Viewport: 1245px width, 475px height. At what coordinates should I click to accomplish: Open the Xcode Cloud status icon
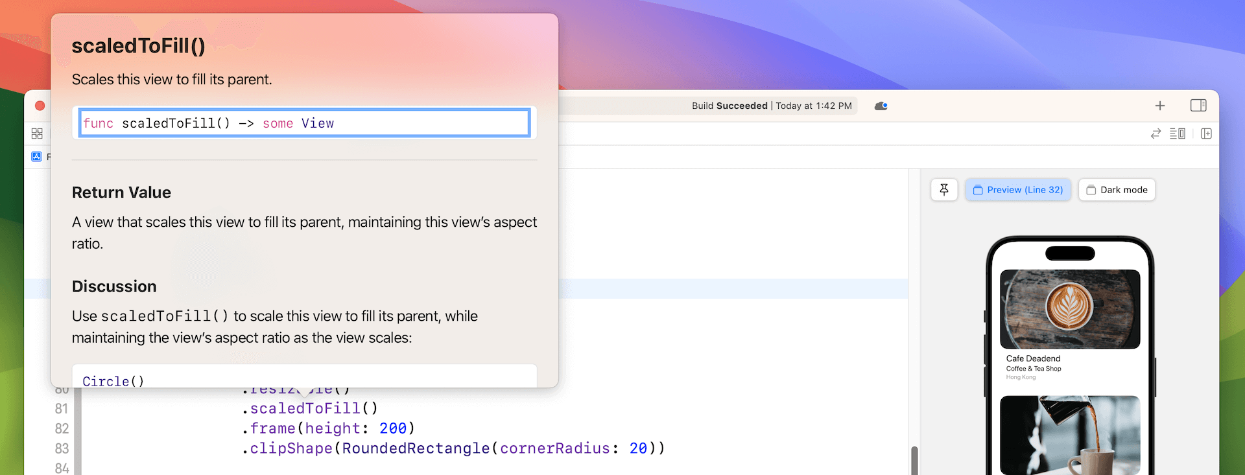coord(881,106)
